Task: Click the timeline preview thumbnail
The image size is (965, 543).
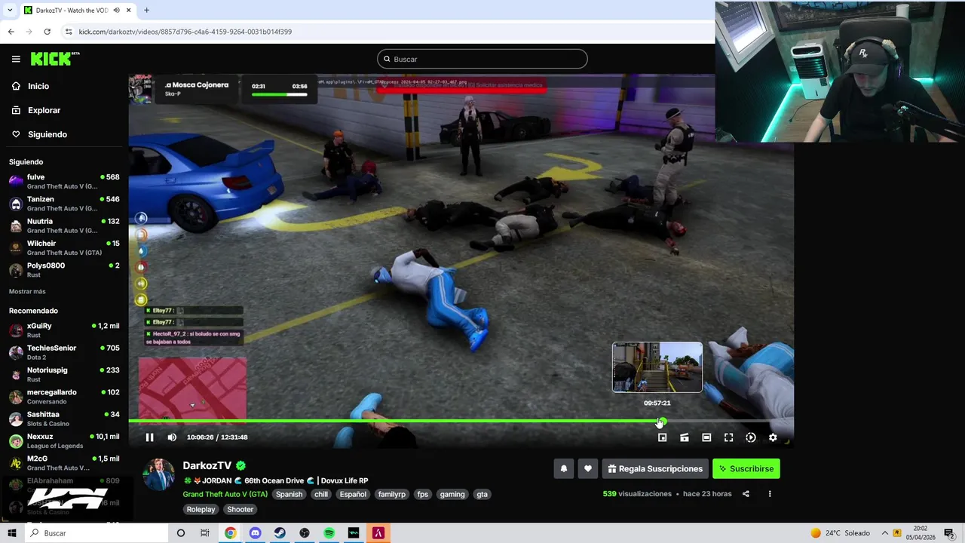Action: tap(657, 367)
